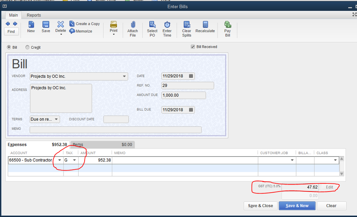The height and width of the screenshot is (217, 357).
Task: Recalculate the bill amounts
Action: tap(205, 27)
